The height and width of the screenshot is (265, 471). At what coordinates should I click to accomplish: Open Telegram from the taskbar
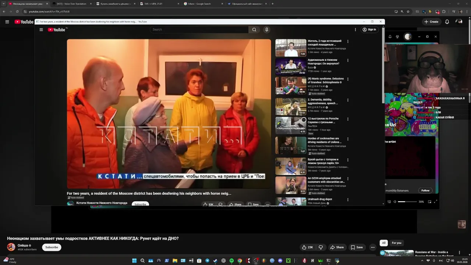(x=207, y=261)
